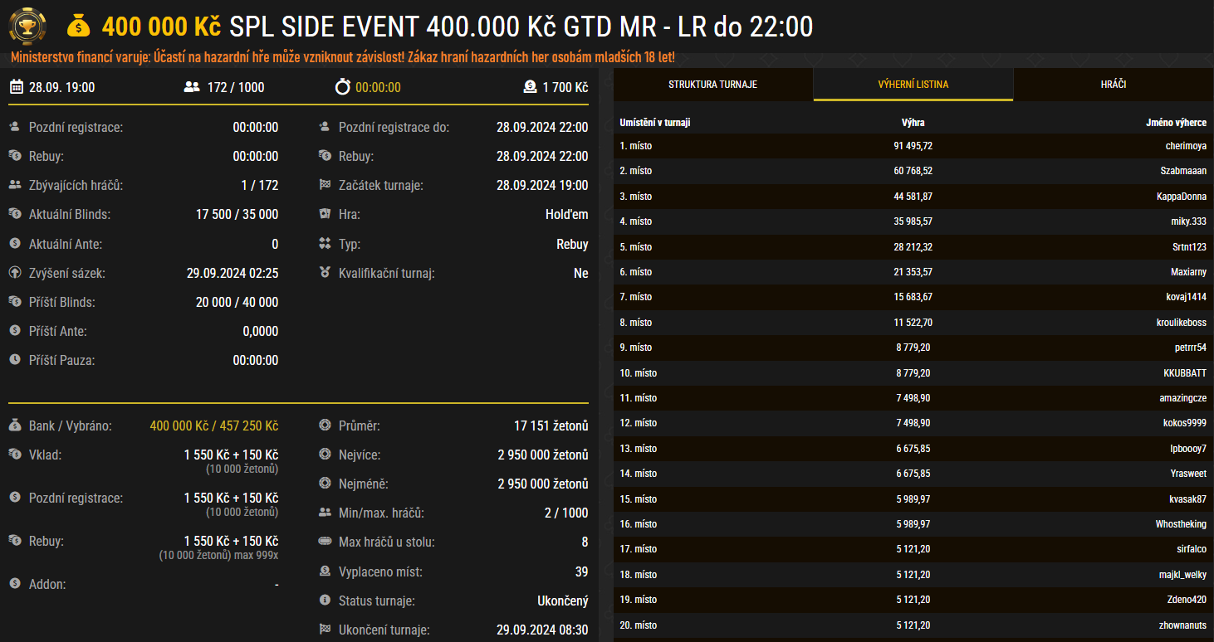Screen dimensions: 1214x642
Task: Select the Výherní listina tab
Action: click(x=913, y=85)
